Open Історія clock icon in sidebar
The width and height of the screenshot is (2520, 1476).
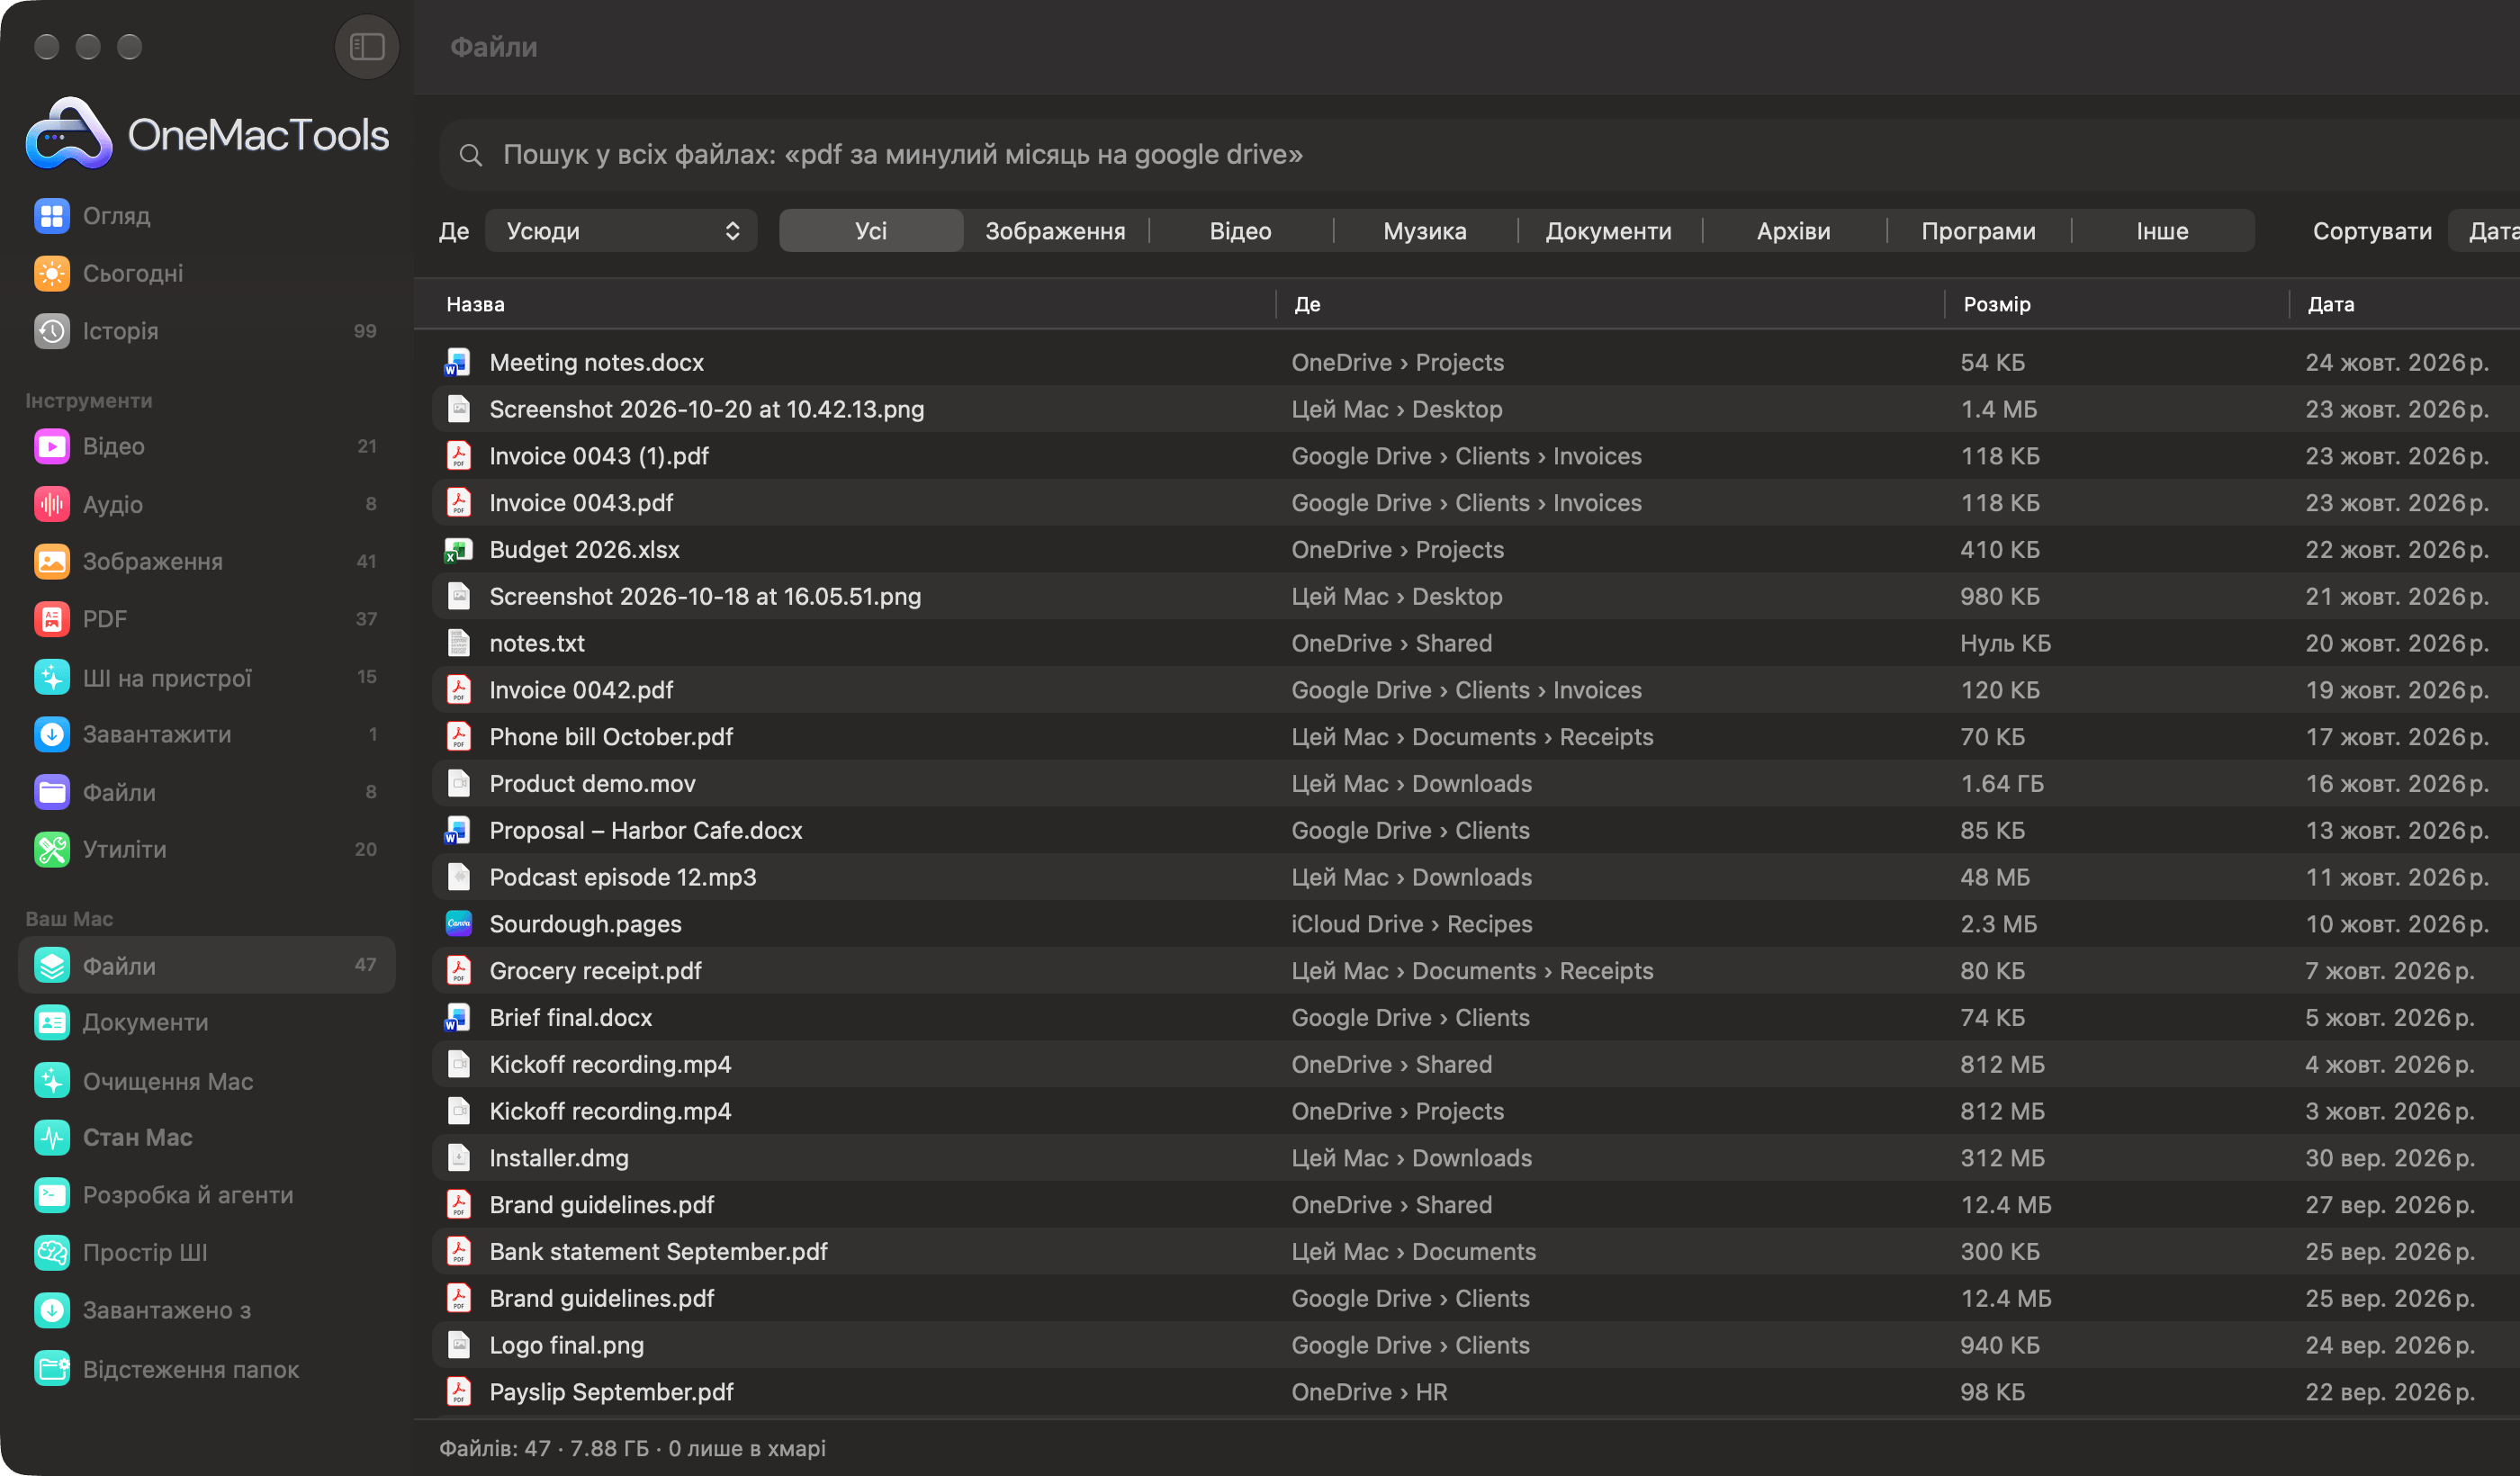52,331
